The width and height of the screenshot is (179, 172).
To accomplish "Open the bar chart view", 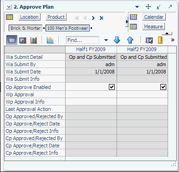I will pos(34,40).
